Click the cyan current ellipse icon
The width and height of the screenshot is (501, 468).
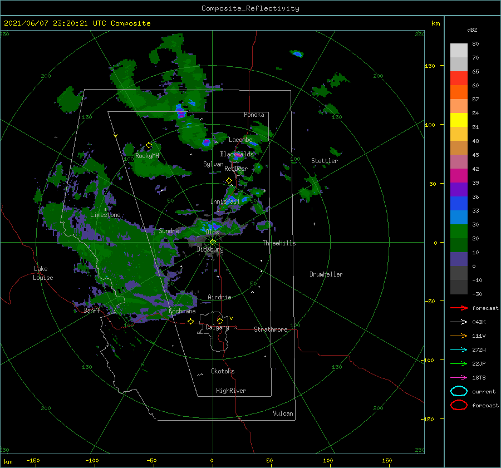pos(459,391)
